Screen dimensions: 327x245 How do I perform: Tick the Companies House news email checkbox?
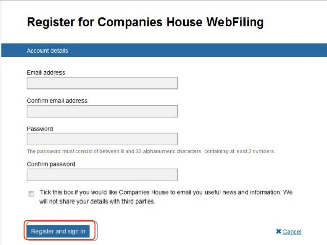point(31,193)
